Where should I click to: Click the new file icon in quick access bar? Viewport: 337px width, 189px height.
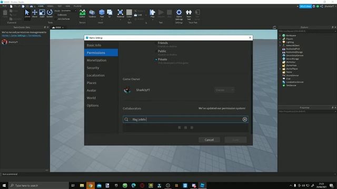click(x=11, y=6)
